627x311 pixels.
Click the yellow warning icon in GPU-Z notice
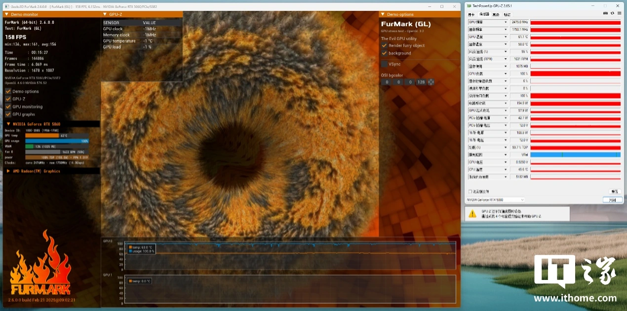pos(472,214)
